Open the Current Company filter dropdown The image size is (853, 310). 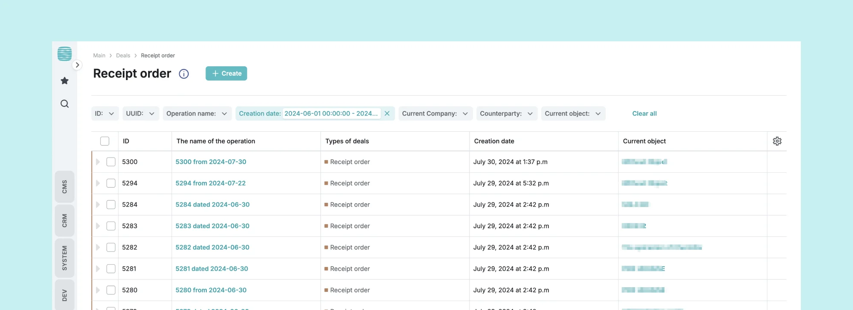pyautogui.click(x=435, y=114)
